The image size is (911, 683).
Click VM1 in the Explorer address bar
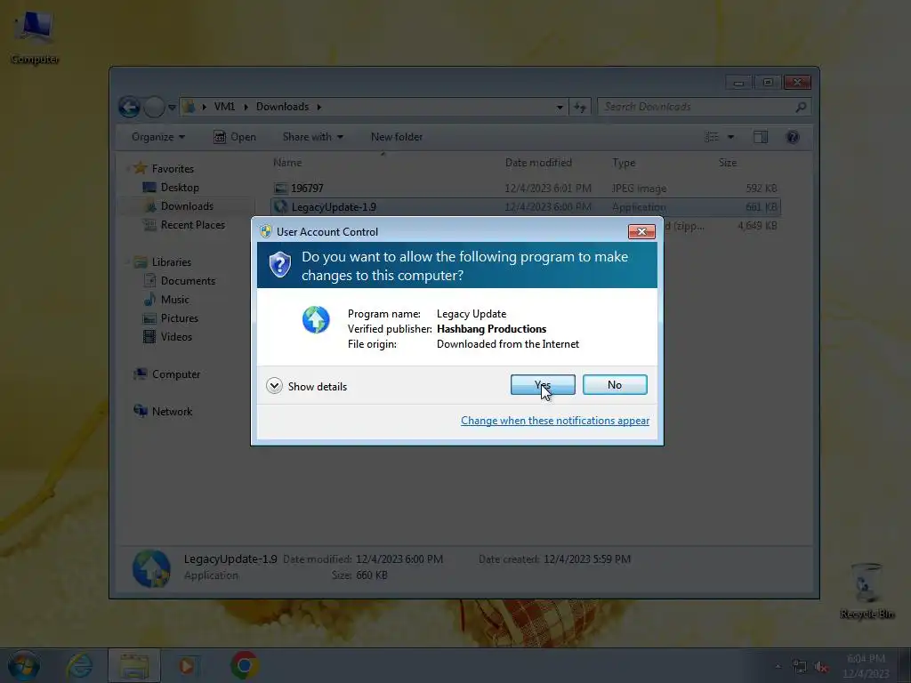224,107
